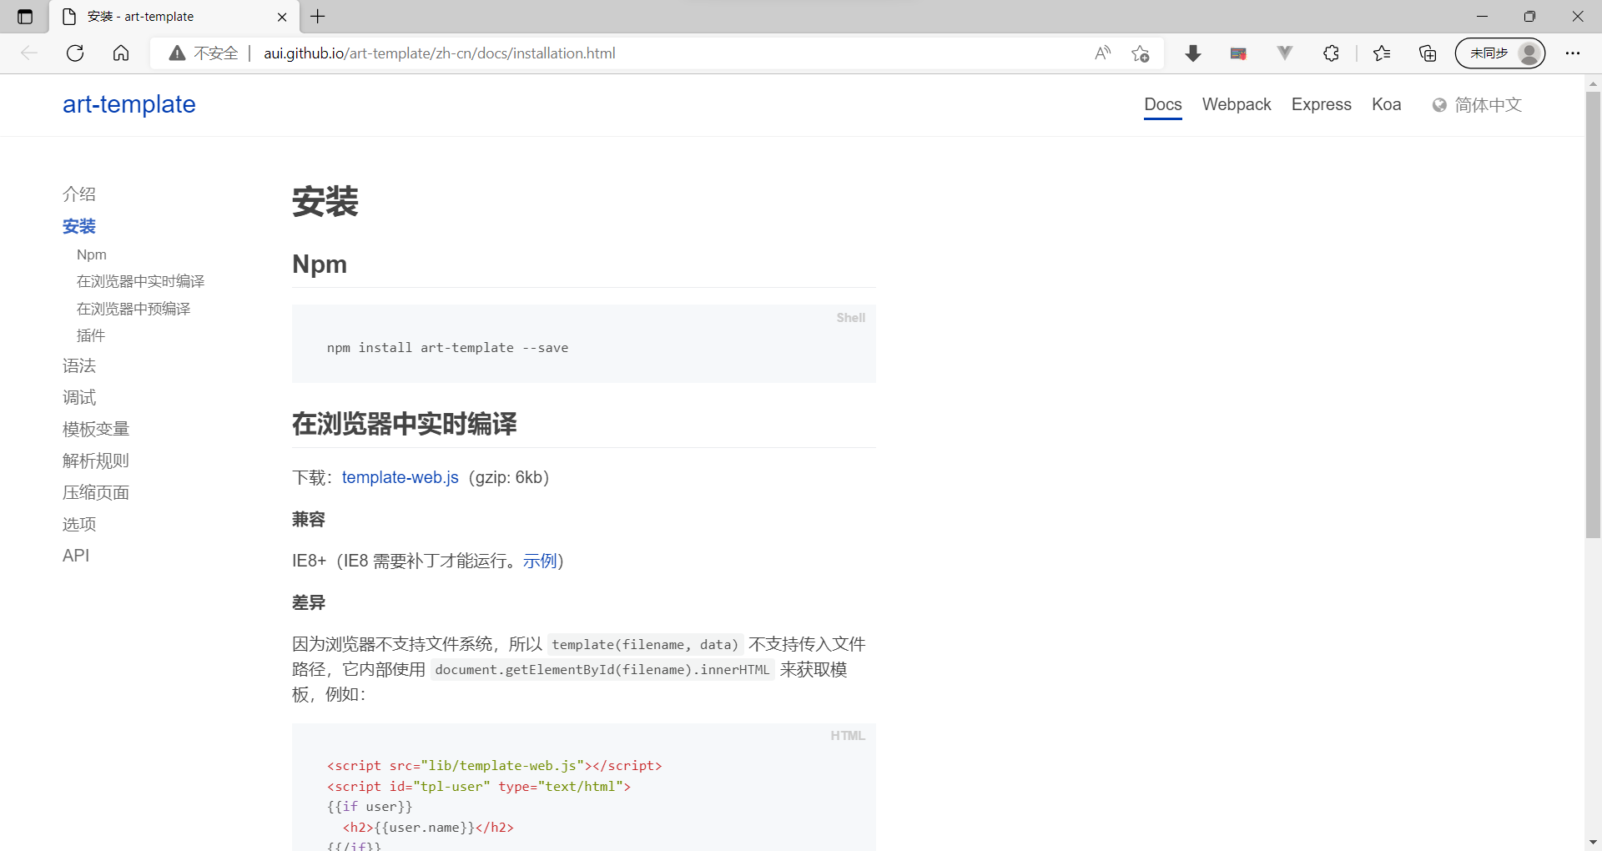Image resolution: width=1602 pixels, height=851 pixels.
Task: Open the Vue devtools extension icon
Action: coord(1285,53)
